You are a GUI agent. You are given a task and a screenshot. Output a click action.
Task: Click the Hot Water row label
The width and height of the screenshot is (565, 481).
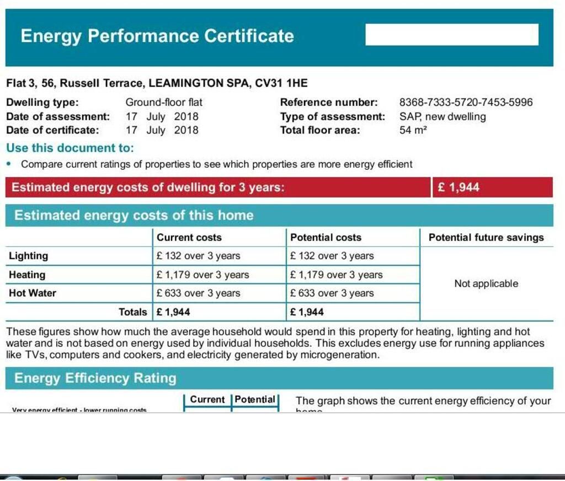pos(33,293)
